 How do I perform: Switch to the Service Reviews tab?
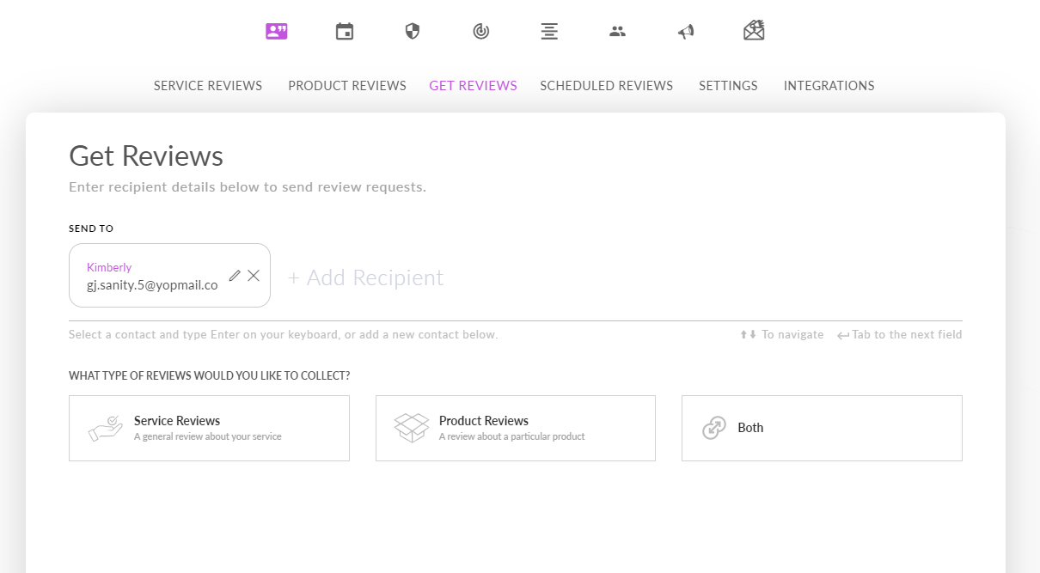coord(208,86)
